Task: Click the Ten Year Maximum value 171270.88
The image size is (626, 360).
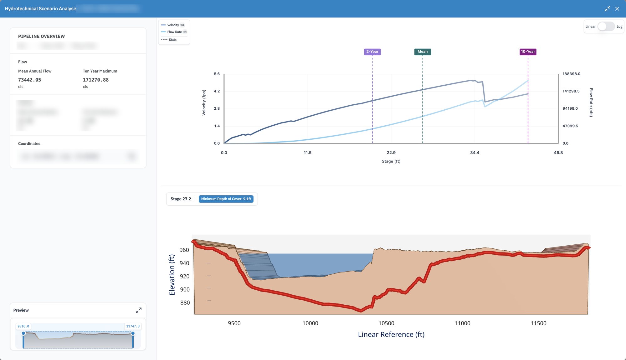Action: pos(96,80)
